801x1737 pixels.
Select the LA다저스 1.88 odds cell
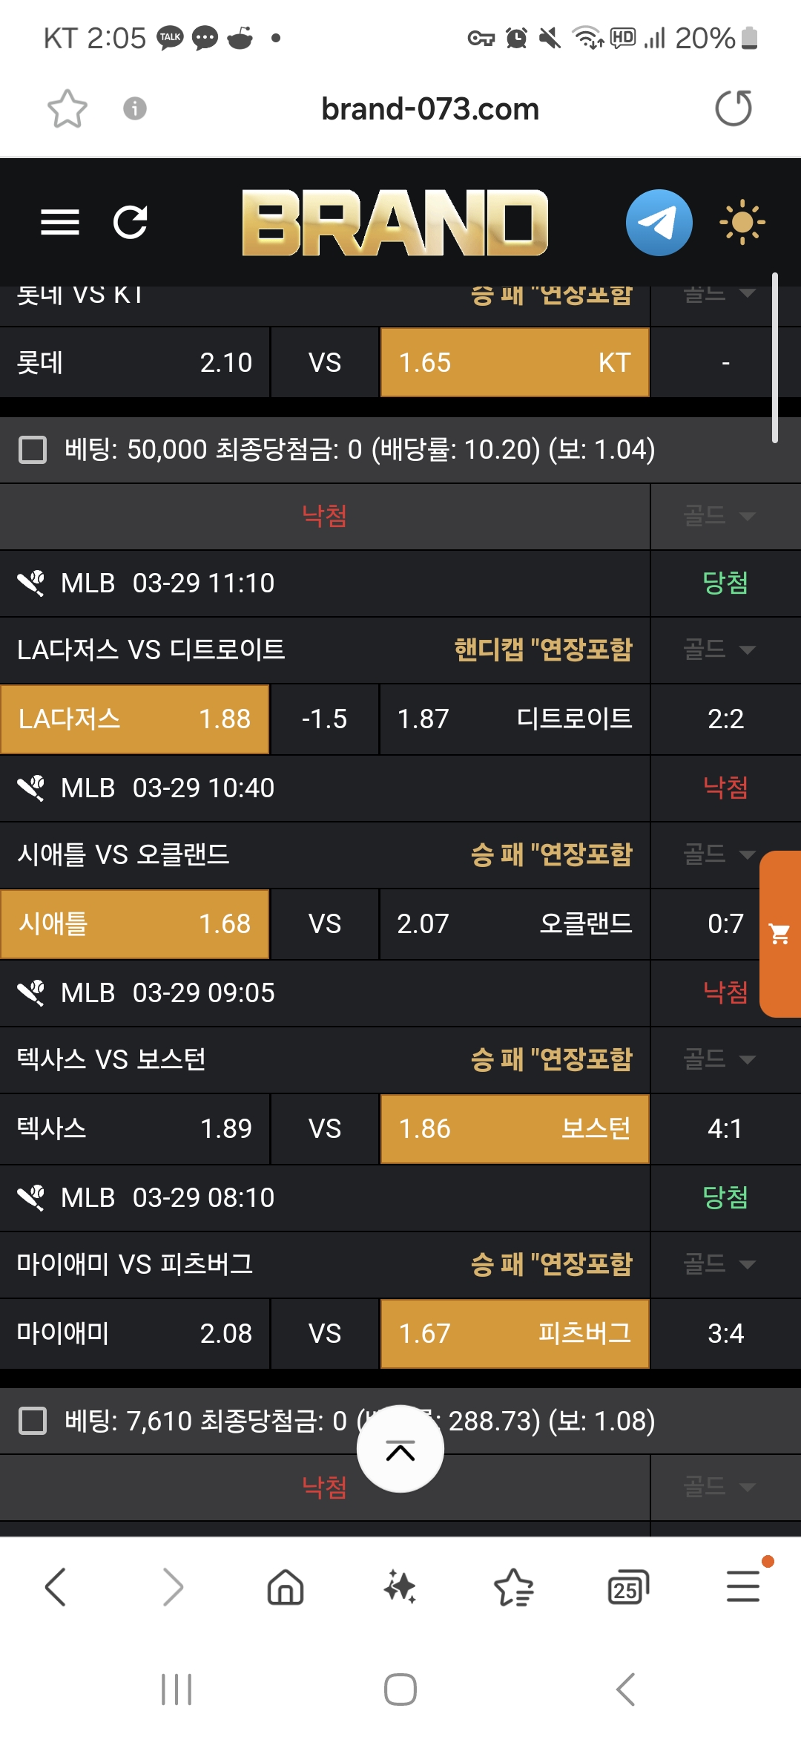coord(135,719)
